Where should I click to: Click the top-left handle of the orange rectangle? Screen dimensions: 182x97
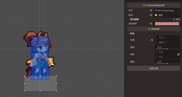(x=25, y=76)
